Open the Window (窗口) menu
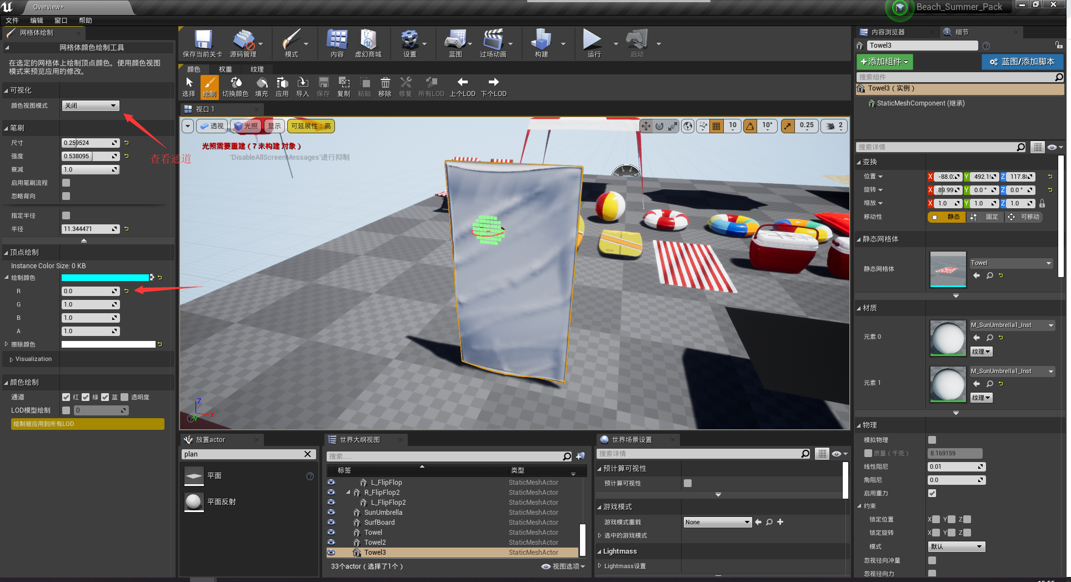 (x=61, y=21)
